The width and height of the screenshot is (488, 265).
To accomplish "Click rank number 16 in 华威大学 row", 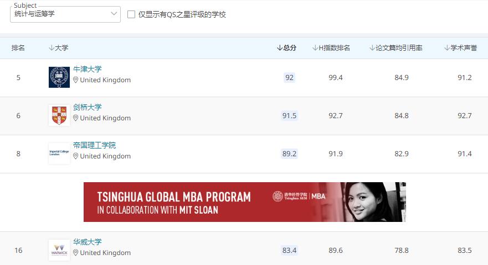I will pyautogui.click(x=18, y=251).
